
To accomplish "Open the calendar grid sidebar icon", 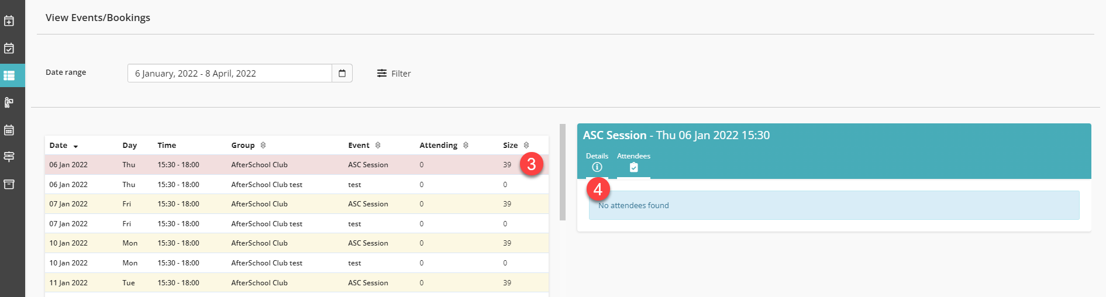I will coord(9,130).
